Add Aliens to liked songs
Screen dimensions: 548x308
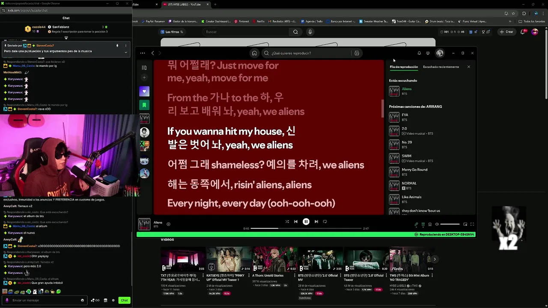point(168,224)
